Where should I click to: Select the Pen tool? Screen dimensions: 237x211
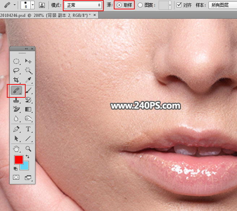pos(16,129)
